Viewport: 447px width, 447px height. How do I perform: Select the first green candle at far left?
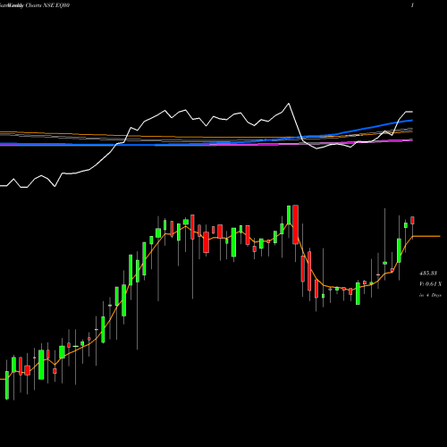click(7, 384)
